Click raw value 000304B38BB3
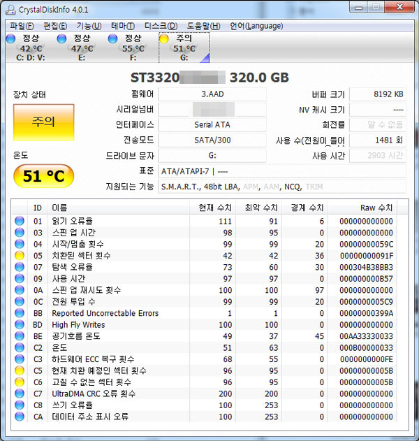Viewport: 419px width, 441px height. [366, 267]
